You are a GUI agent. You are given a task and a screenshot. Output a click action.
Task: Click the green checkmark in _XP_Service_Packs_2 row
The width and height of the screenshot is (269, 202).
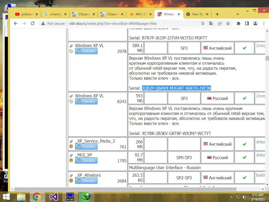tap(245, 144)
